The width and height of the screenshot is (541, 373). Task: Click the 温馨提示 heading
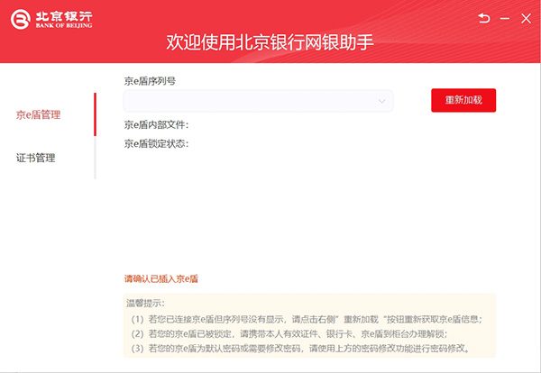tap(145, 303)
